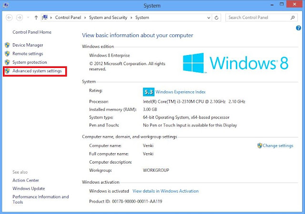Open Device Manager link
Screen dimensions: 305x214
pyautogui.click(x=28, y=45)
